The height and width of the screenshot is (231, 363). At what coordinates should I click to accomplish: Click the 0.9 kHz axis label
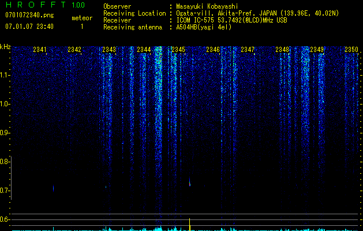[5, 133]
